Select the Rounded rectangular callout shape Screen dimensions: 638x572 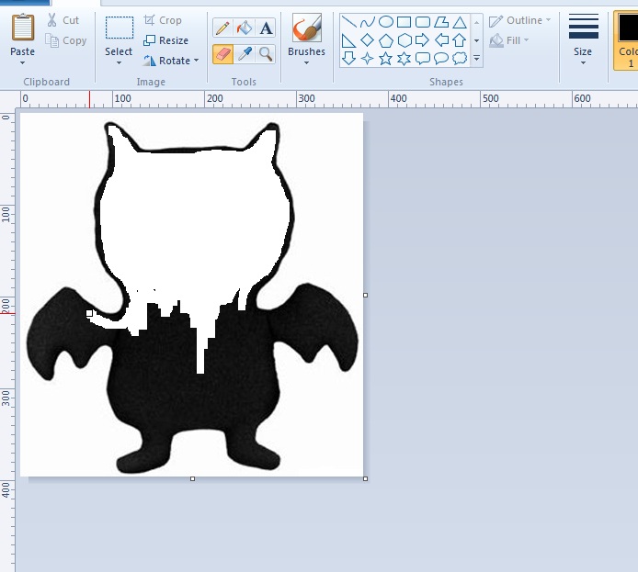pos(423,59)
